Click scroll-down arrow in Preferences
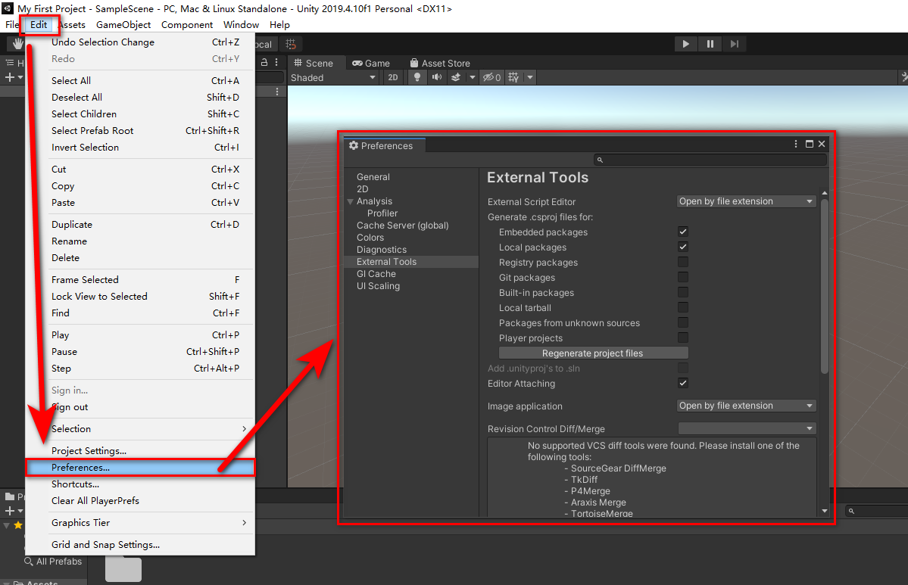 click(825, 511)
